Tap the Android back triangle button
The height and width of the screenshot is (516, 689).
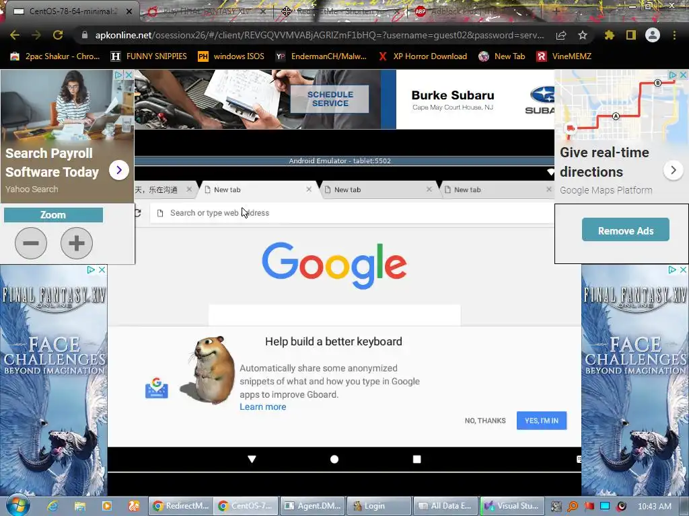[252, 459]
